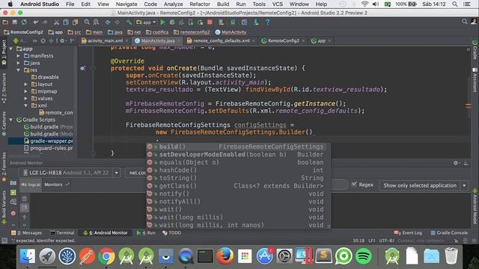Collapse the res folder
This screenshot has width=479, height=269.
click(x=19, y=70)
